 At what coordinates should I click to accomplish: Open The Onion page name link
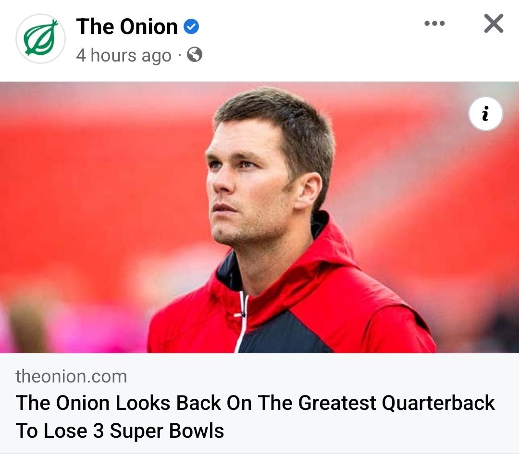tap(127, 26)
